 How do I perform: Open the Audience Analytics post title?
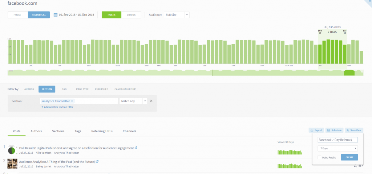(57, 162)
